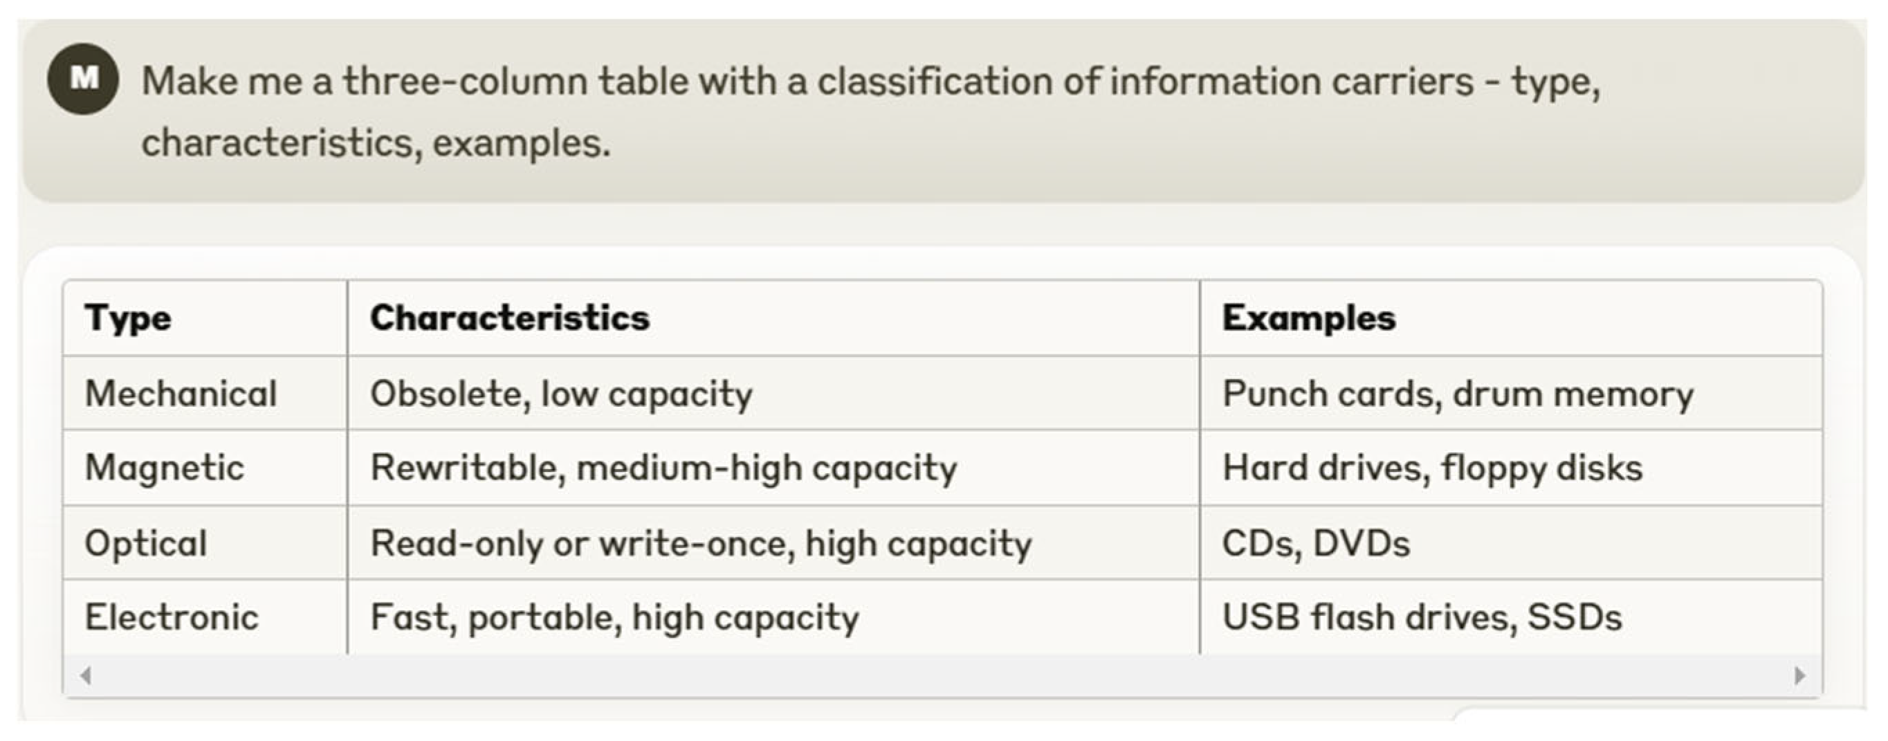Click the "Rewritable, medium-high capacity" cell
Screen dimensions: 1888x741
pos(664,468)
